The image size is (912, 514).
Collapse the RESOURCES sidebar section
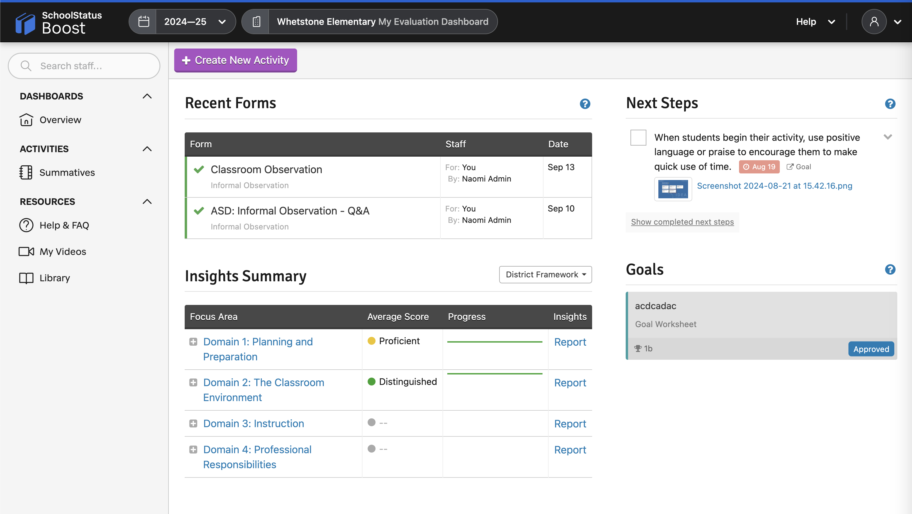147,201
